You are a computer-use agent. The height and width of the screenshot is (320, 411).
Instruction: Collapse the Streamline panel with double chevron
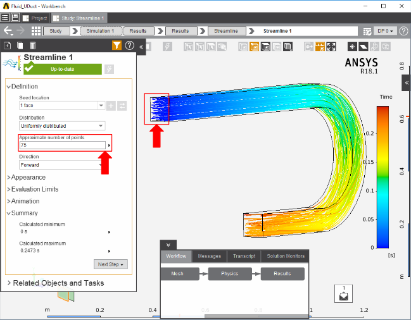[141, 47]
